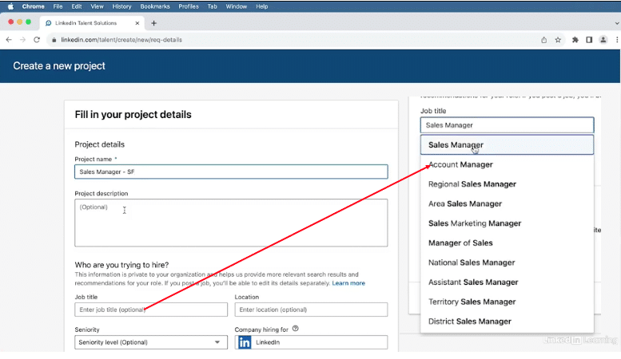Toggle the browser side panel
The width and height of the screenshot is (621, 359).
point(589,40)
